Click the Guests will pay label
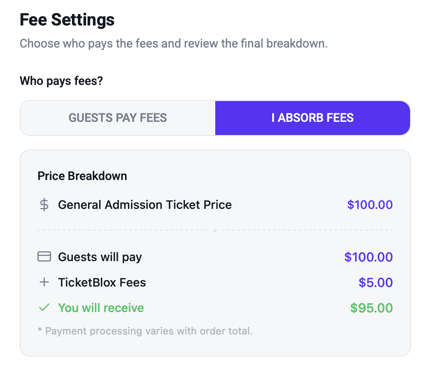Viewport: 422px width, 377px height. (x=100, y=257)
